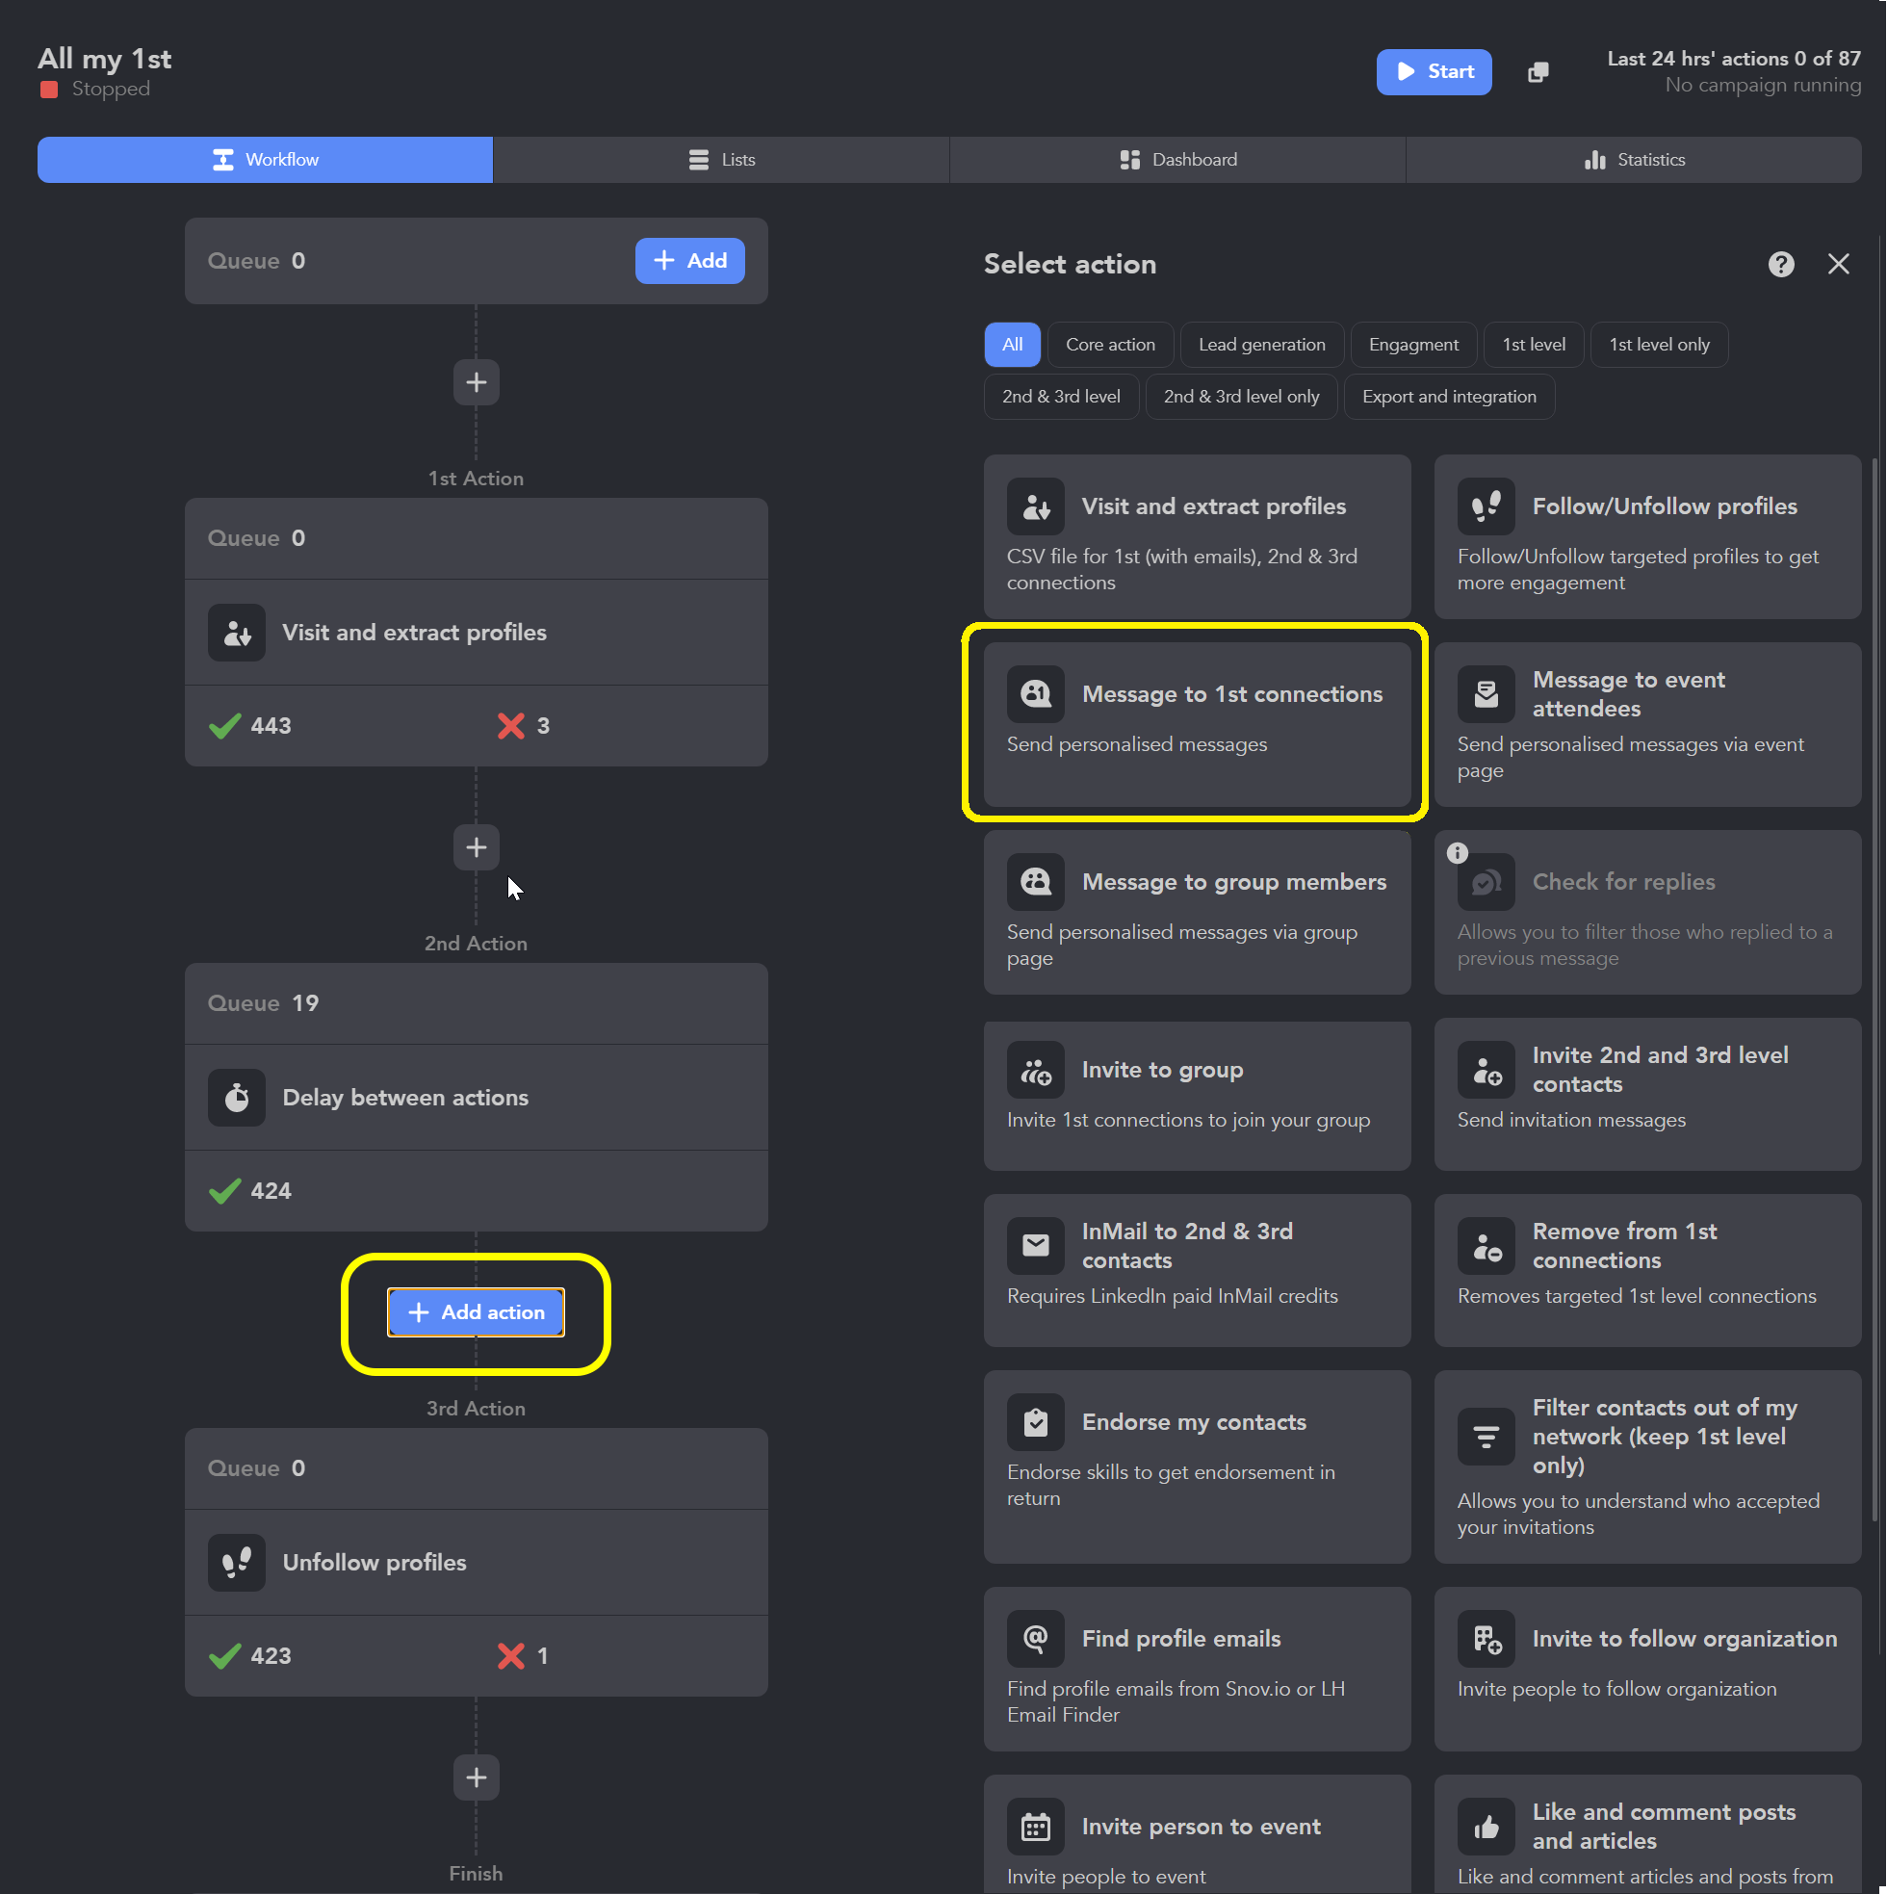
Task: Click the duplicate campaign icon beside Start
Action: tap(1538, 71)
